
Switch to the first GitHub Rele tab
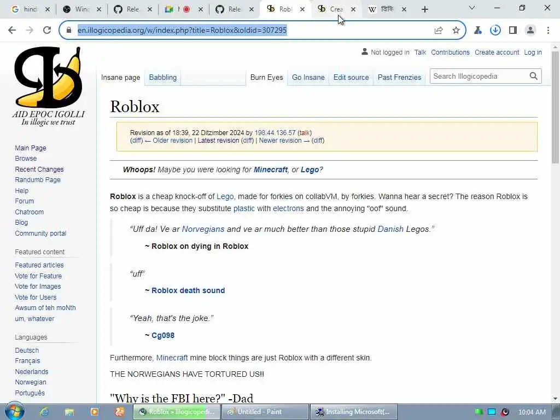click(132, 10)
